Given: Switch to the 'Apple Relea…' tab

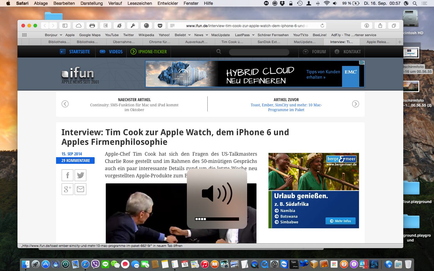Looking at the screenshot, I should (378, 42).
